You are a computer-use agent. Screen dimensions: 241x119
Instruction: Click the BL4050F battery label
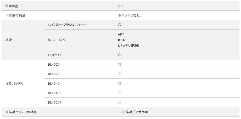pyautogui.click(x=55, y=103)
